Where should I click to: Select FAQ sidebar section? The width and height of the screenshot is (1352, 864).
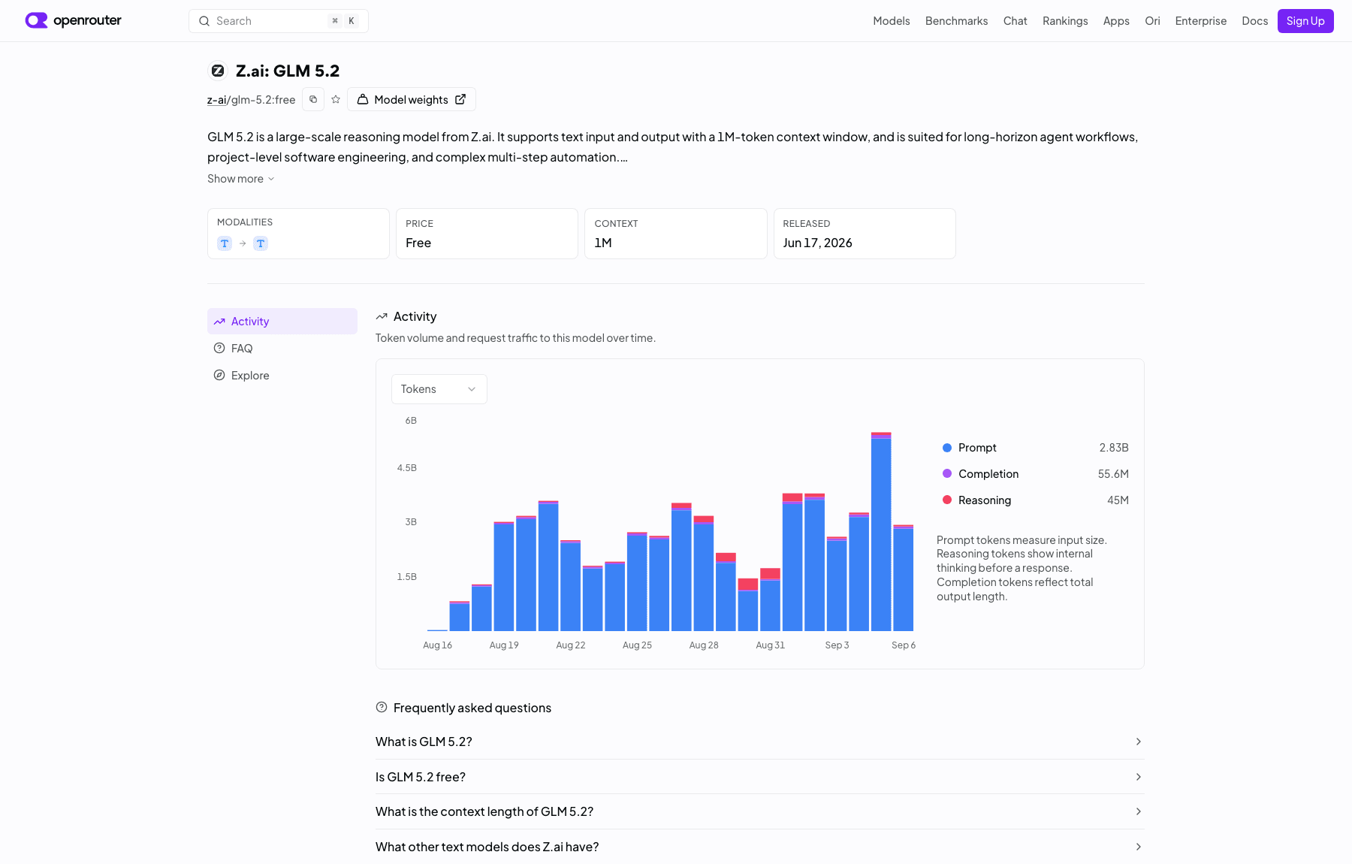[282, 349]
